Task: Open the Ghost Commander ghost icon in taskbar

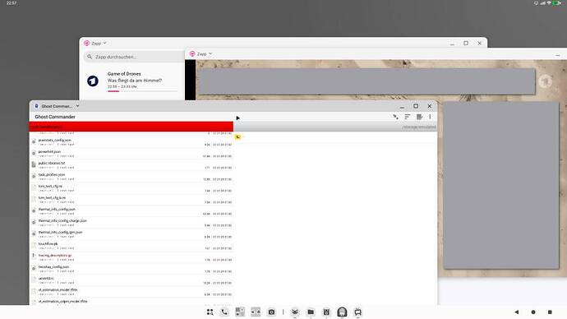Action: pyautogui.click(x=342, y=312)
